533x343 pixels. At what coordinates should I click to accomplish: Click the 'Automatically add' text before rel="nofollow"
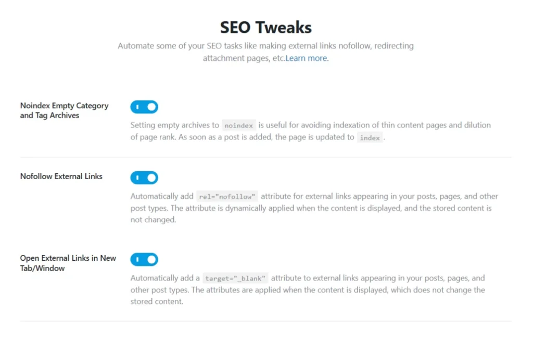coord(161,196)
